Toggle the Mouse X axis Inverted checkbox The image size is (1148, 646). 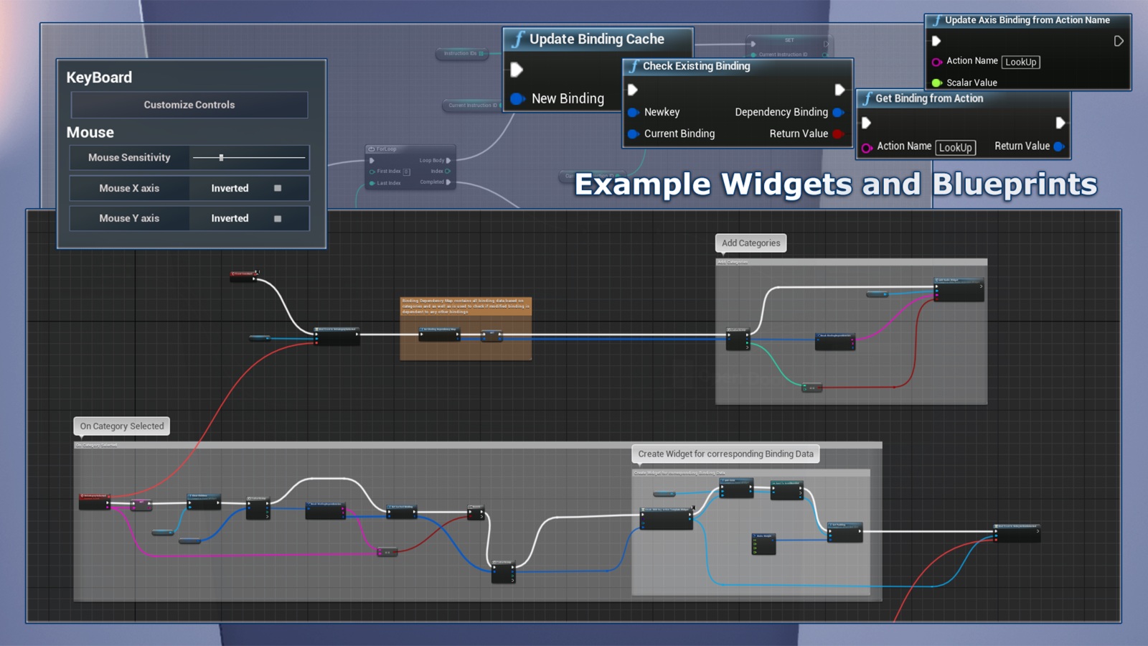point(278,188)
